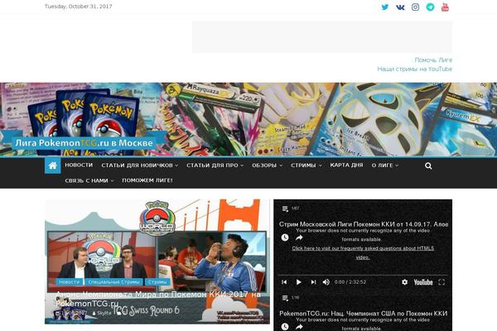Open playlist icon on 14.09.17 stream video
497x331 pixels.
point(285,209)
